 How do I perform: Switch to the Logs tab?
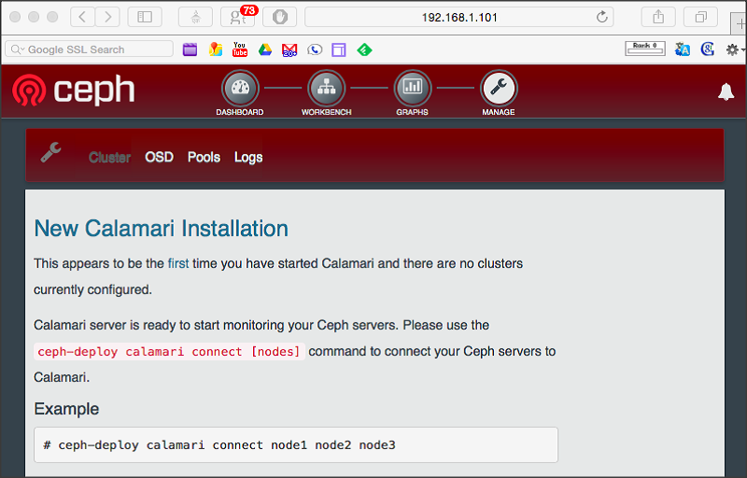248,157
